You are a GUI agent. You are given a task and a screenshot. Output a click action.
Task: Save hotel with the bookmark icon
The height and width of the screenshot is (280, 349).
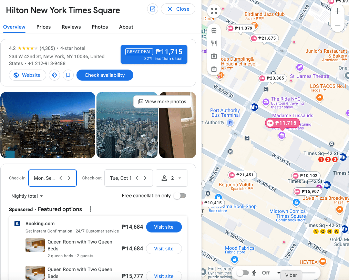(x=68, y=75)
